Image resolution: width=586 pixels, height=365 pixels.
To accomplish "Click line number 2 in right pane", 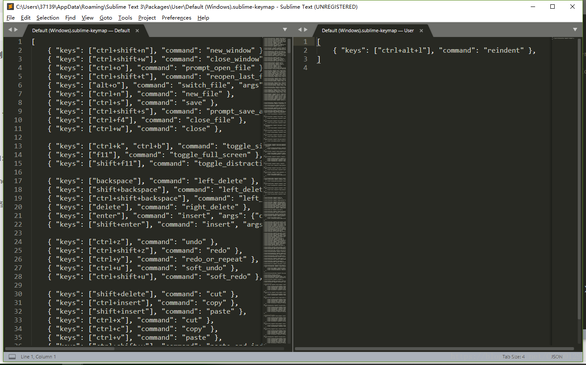I will pyautogui.click(x=305, y=50).
